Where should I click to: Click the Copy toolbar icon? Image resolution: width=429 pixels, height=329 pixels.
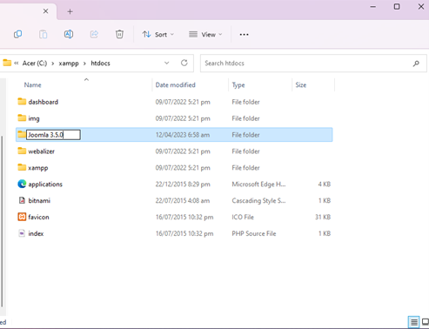point(18,34)
